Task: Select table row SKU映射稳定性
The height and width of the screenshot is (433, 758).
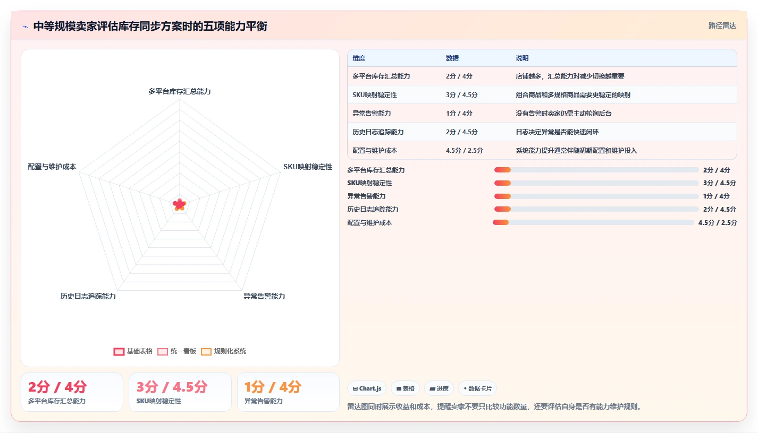Action: pos(542,95)
